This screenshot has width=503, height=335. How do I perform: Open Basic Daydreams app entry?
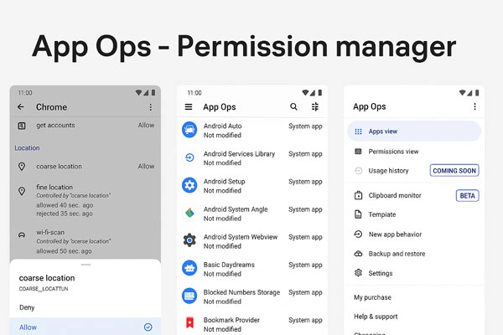[252, 269]
